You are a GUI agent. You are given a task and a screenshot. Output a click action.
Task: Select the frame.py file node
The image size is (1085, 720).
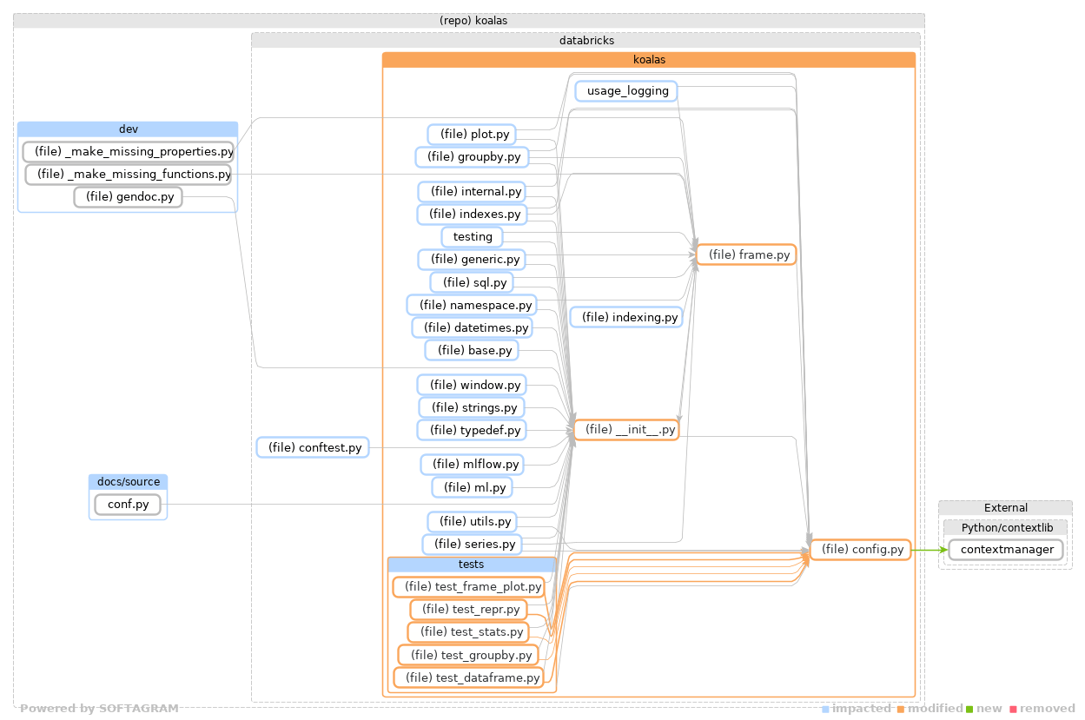(745, 254)
